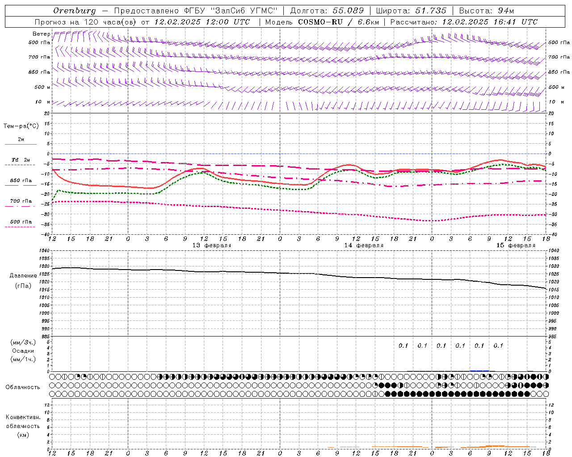Click '500 гПа' in the temperature legend
The image size is (572, 457).
pyautogui.click(x=21, y=222)
